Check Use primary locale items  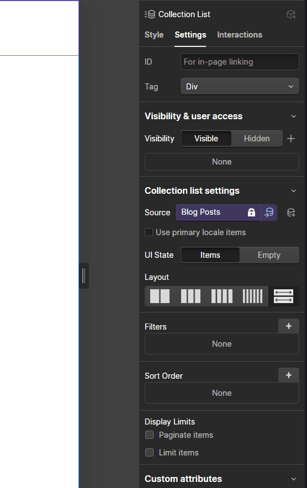click(x=149, y=232)
